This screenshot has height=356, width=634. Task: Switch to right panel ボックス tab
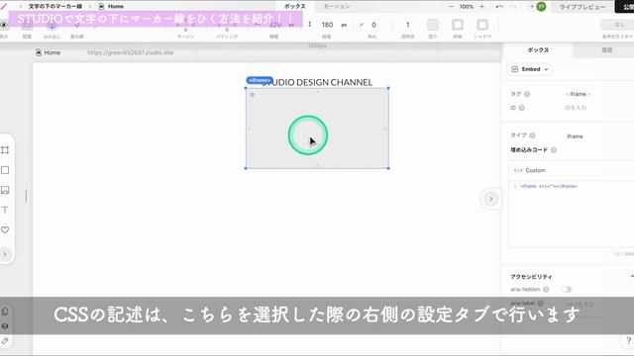click(538, 50)
